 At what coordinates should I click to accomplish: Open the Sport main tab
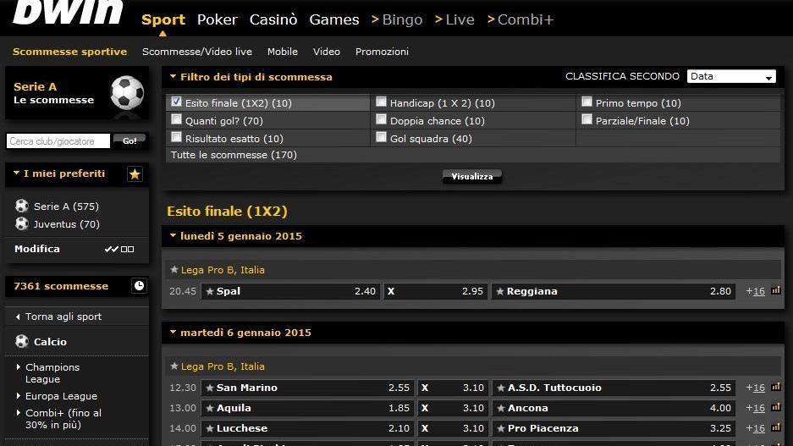tap(162, 19)
